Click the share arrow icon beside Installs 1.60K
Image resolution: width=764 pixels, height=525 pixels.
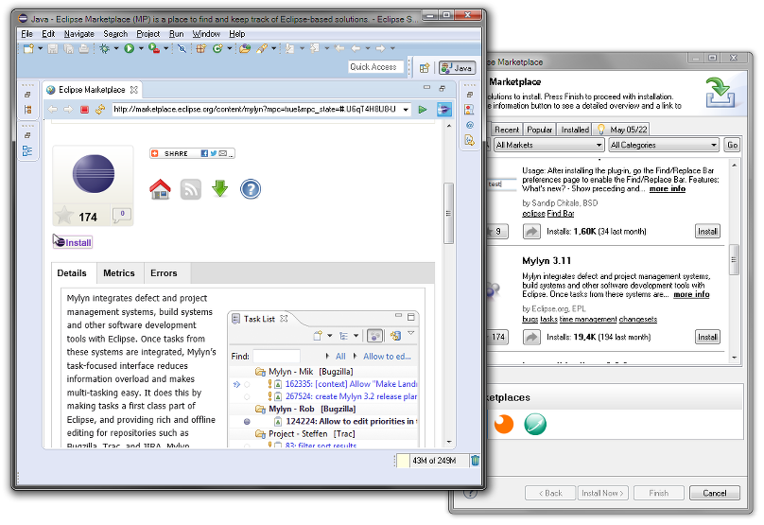(x=531, y=231)
